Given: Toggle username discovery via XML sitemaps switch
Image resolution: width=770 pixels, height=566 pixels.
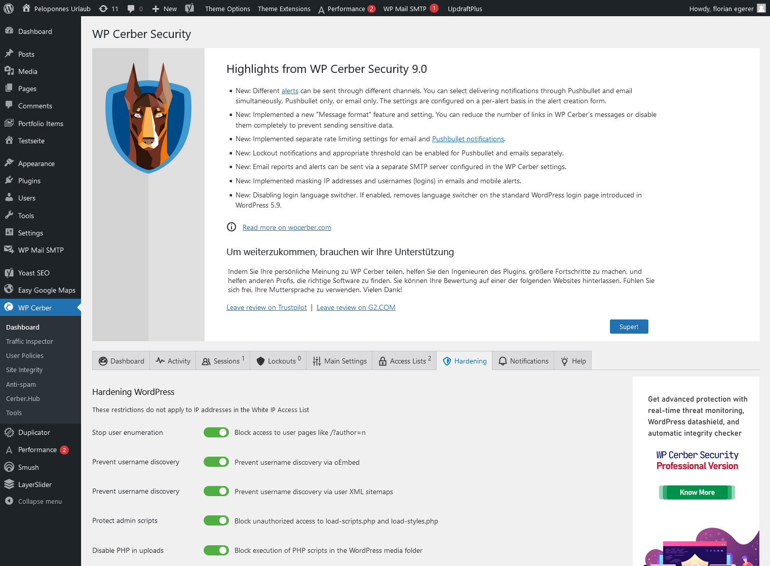Looking at the screenshot, I should pos(216,491).
